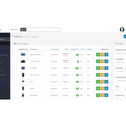The width and height of the screenshot is (126, 126).
Task: Click the 'product 20' code cell
Action: pos(54,95)
